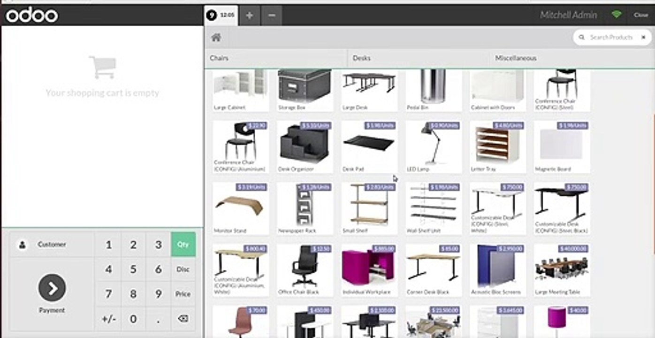Click the Customer button
Screen dimensions: 655x338
(52, 245)
